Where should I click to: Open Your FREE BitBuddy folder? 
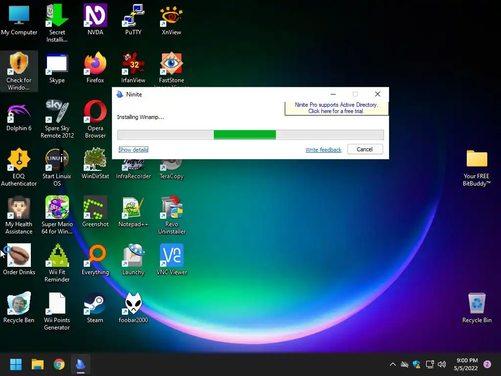(477, 168)
